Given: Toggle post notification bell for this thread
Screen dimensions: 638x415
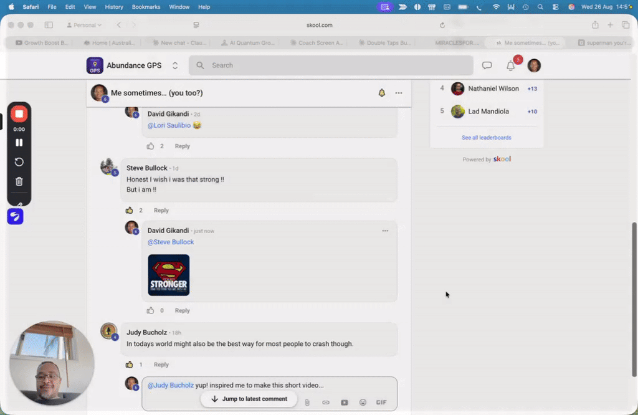Looking at the screenshot, I should pyautogui.click(x=382, y=93).
